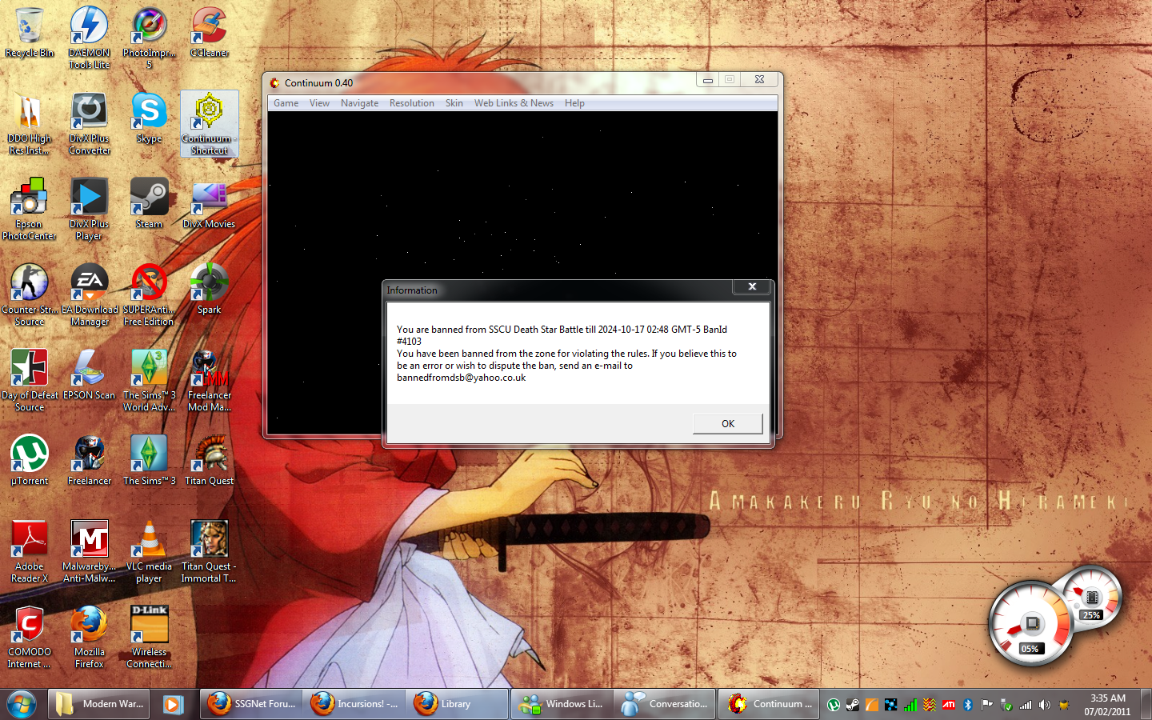Select the DAEMON Tools Lite icon
Image resolution: width=1152 pixels, height=720 pixels.
(90, 38)
